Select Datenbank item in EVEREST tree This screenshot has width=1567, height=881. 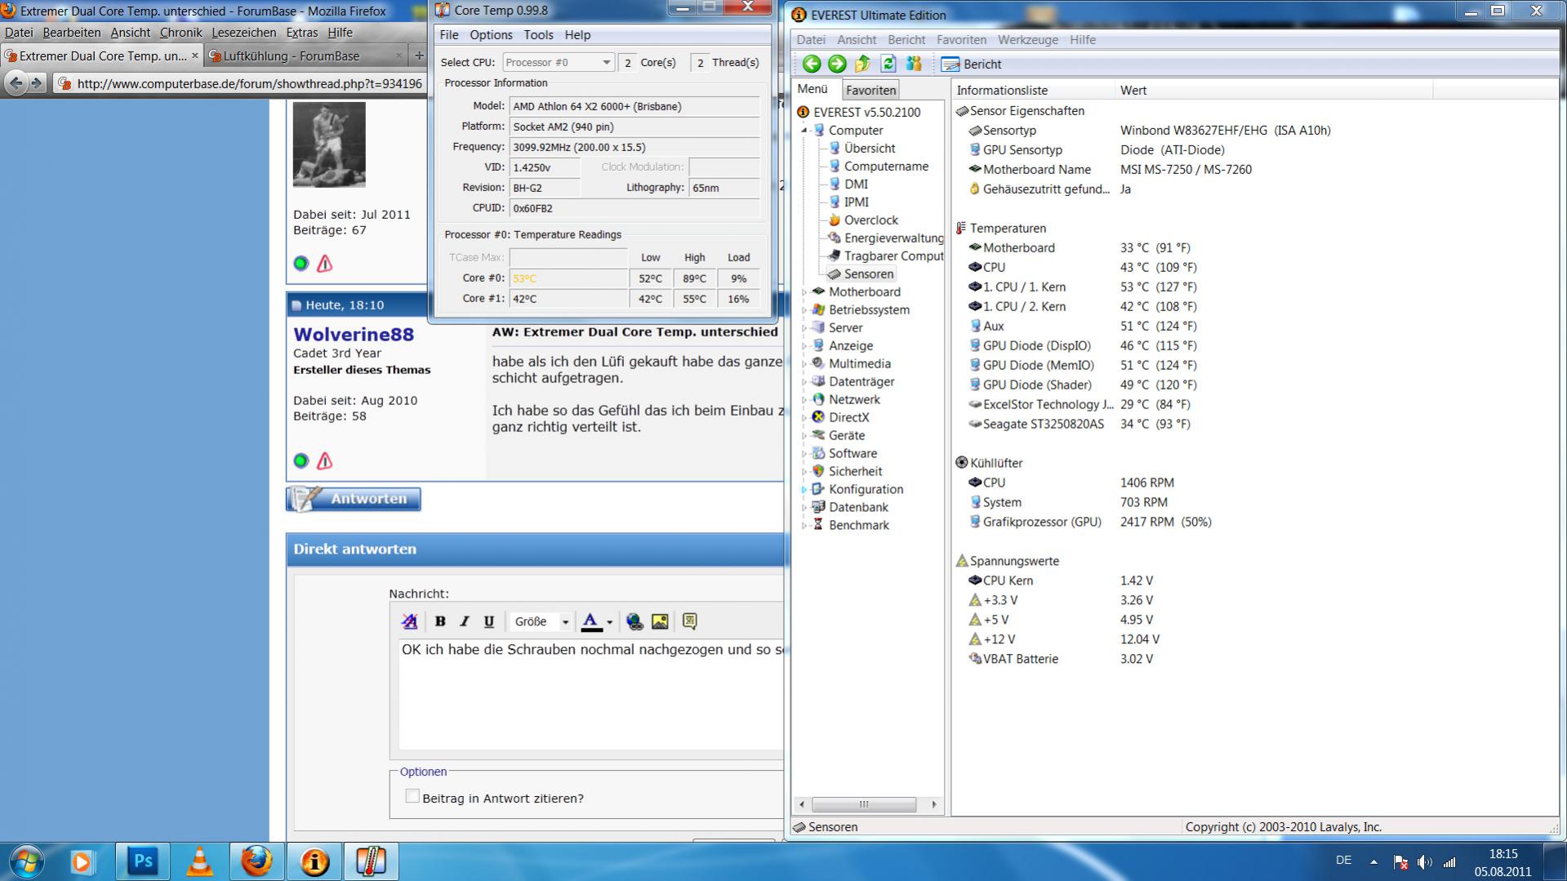point(858,507)
